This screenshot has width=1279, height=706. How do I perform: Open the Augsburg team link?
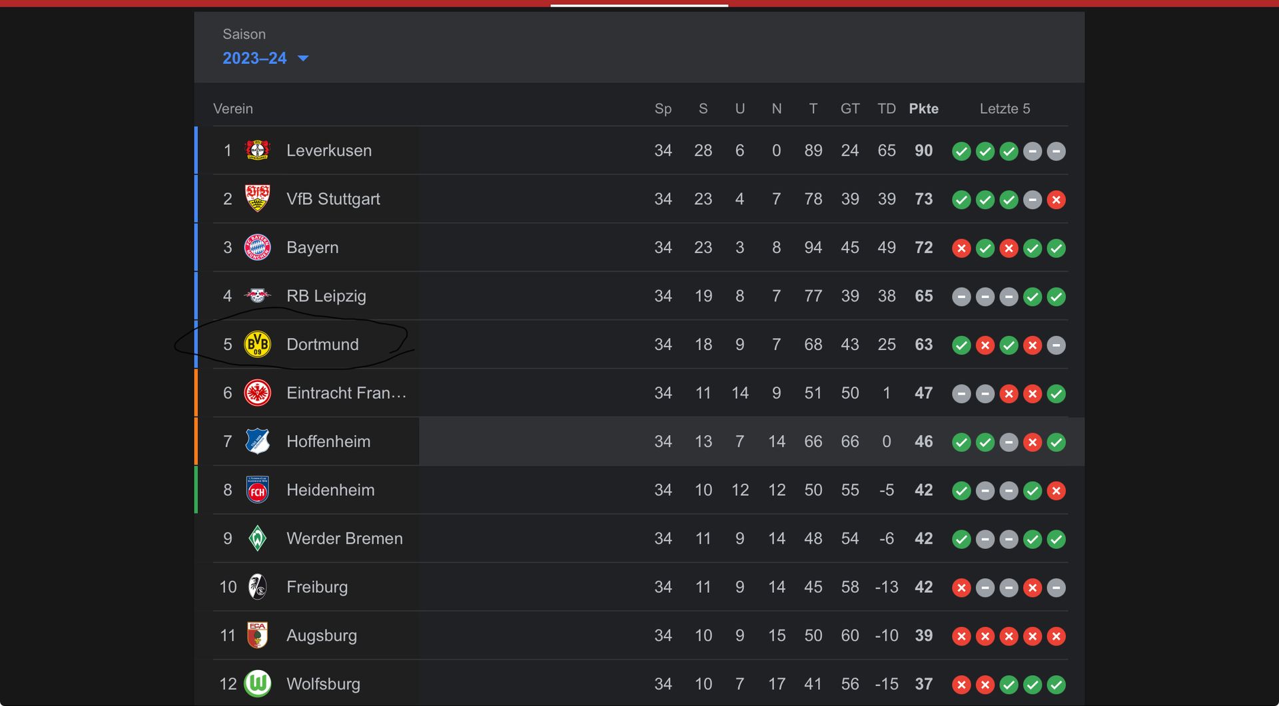(x=322, y=635)
